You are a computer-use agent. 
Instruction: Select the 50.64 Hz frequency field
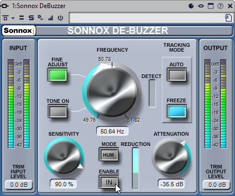[x=112, y=131]
